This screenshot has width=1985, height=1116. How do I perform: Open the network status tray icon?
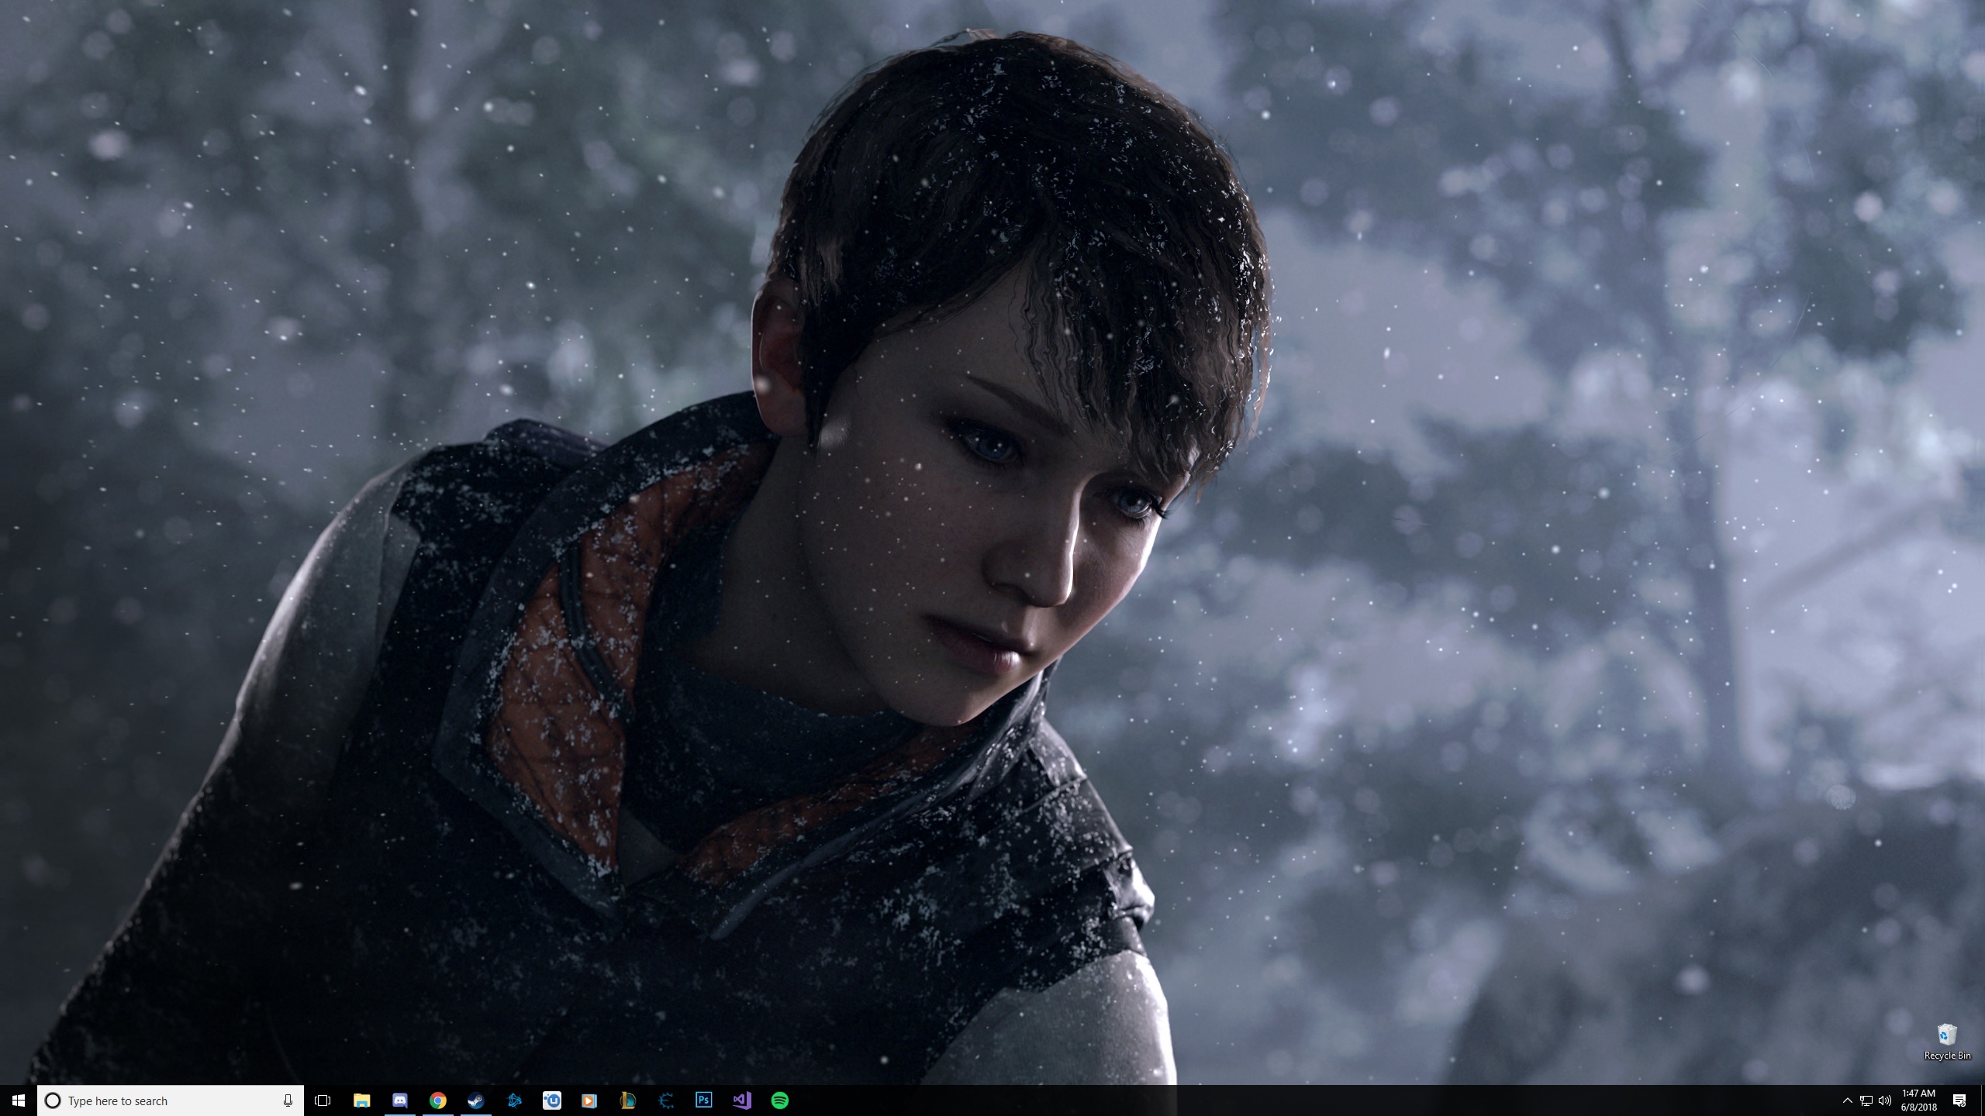click(1866, 1100)
